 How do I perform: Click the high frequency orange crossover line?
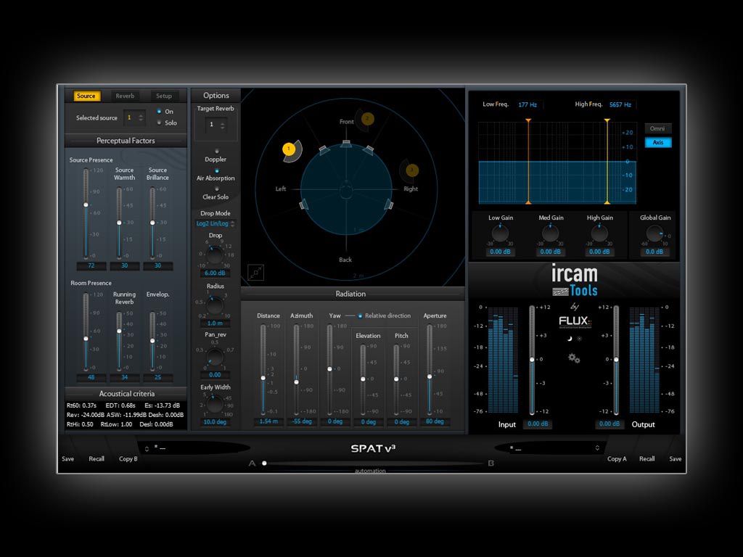pyautogui.click(x=607, y=162)
